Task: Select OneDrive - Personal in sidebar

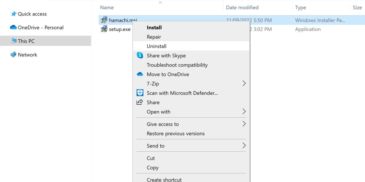Action: tap(40, 28)
